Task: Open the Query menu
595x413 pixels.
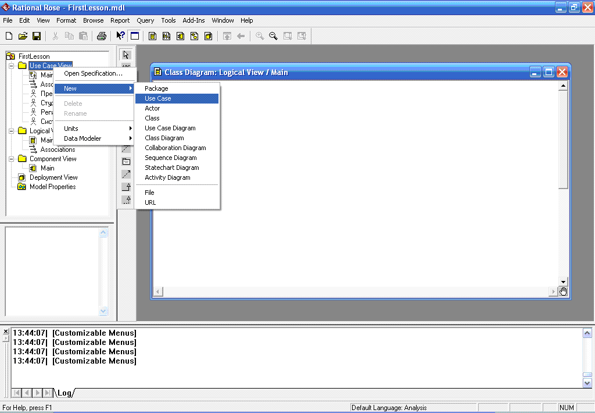Action: (x=145, y=20)
